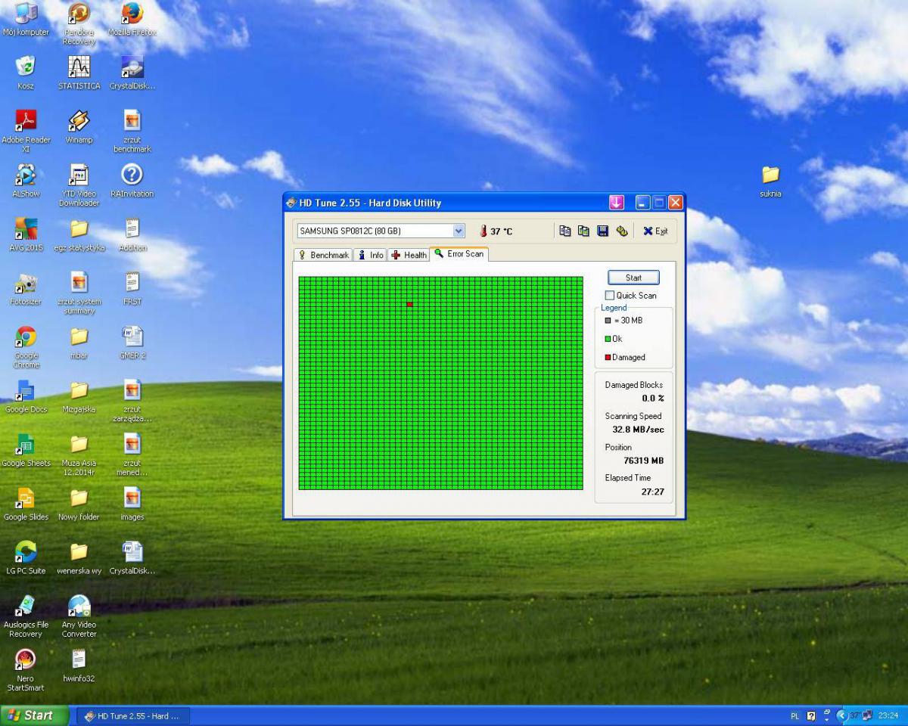Switch to the Info tab
This screenshot has width=908, height=726.
[x=371, y=255]
